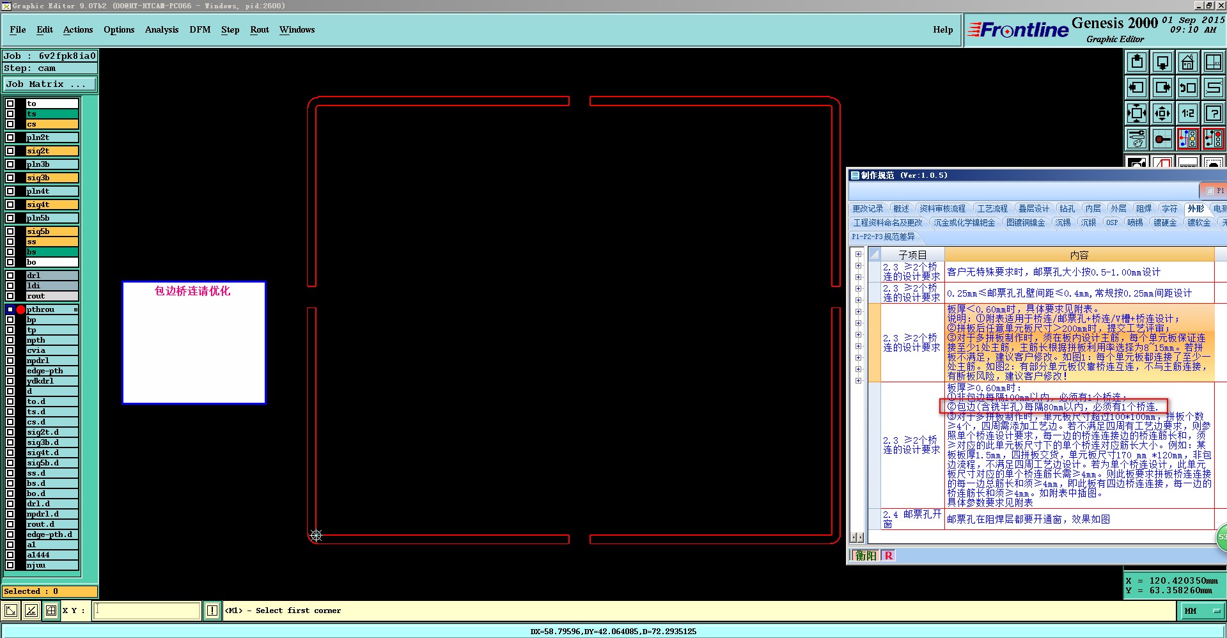1227x638 pixels.
Task: Toggle visibility box of layer 'pthrou'
Action: pos(10,309)
